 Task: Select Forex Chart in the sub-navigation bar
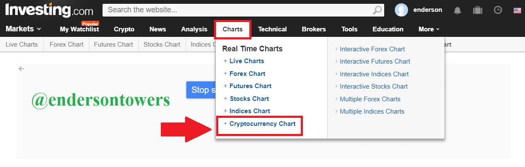coord(66,44)
